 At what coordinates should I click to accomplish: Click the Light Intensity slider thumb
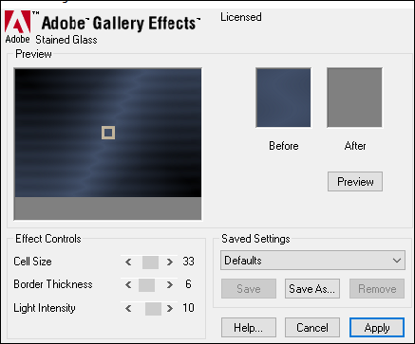click(153, 309)
